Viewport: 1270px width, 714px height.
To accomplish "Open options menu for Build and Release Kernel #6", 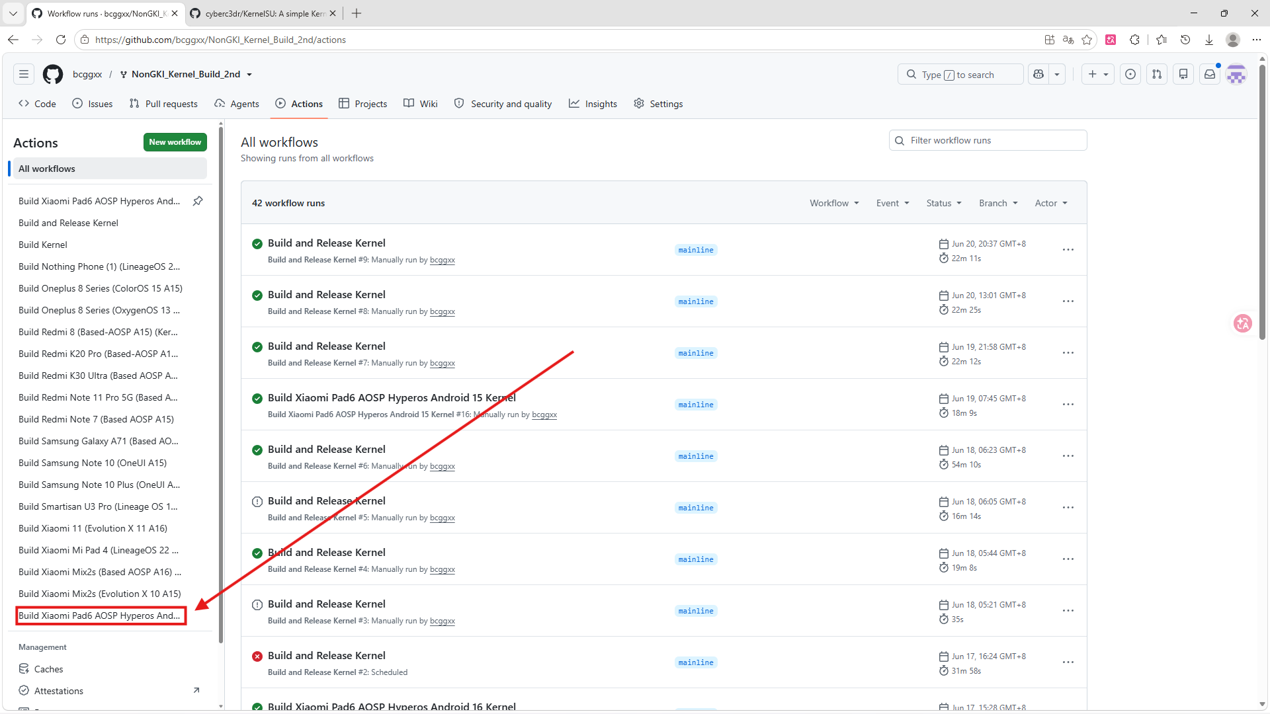I will coord(1068,456).
